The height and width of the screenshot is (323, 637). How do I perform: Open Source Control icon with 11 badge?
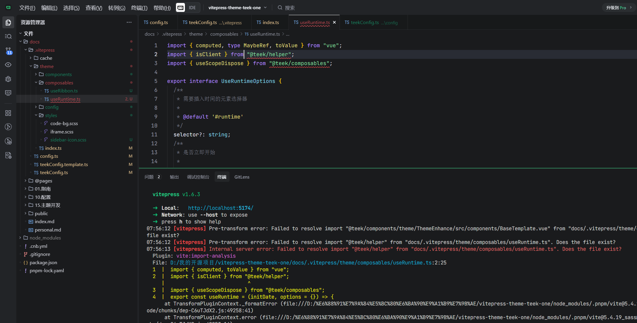8,51
